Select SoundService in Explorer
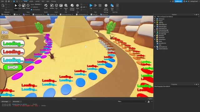The image size is (200, 112). (x=162, y=43)
